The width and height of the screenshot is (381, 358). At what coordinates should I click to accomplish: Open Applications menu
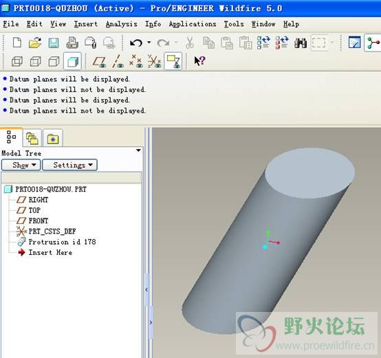pyautogui.click(x=193, y=24)
